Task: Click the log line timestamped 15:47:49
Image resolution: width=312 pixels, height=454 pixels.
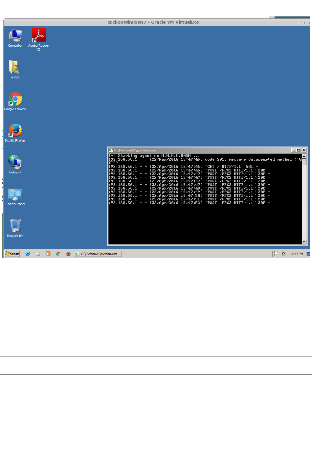Action: (x=189, y=192)
